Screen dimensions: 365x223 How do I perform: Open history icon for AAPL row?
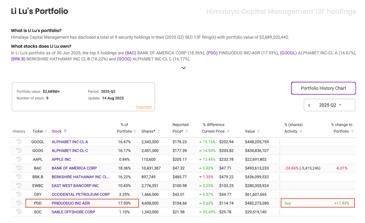pyautogui.click(x=19, y=159)
